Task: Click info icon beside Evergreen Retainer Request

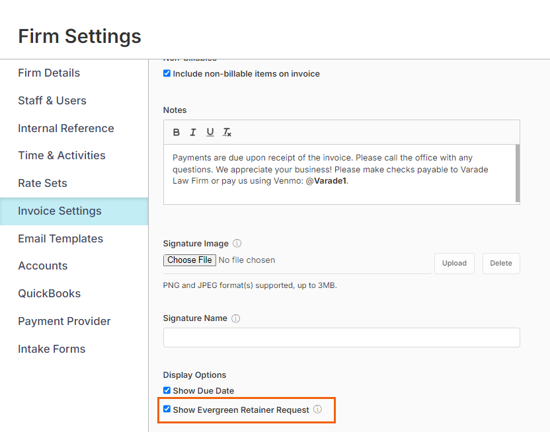Action: coord(317,410)
